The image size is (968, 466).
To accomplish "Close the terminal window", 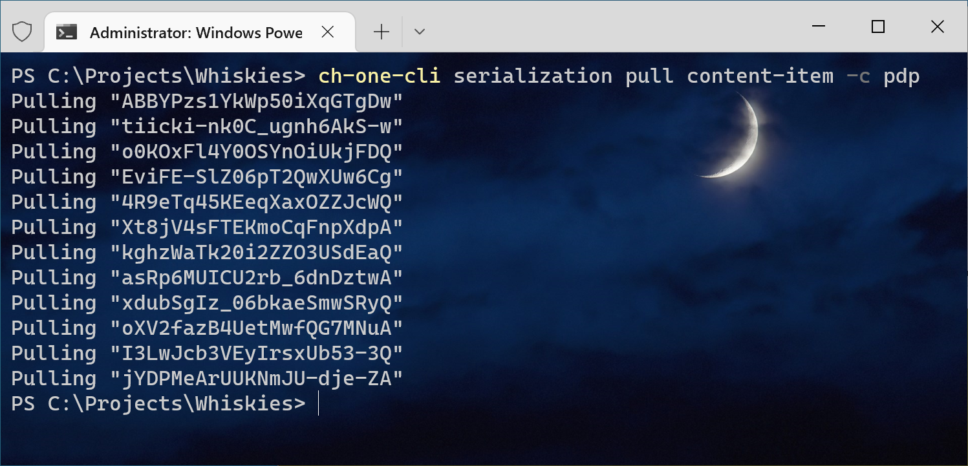I will 937,26.
